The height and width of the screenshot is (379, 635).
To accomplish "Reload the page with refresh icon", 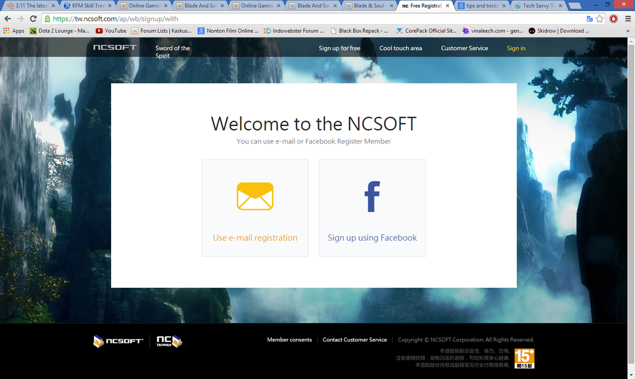I will [33, 19].
